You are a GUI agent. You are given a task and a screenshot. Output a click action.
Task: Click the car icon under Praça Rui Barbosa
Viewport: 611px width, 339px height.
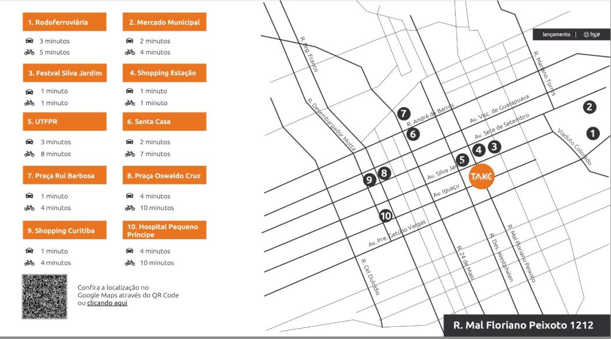(29, 196)
